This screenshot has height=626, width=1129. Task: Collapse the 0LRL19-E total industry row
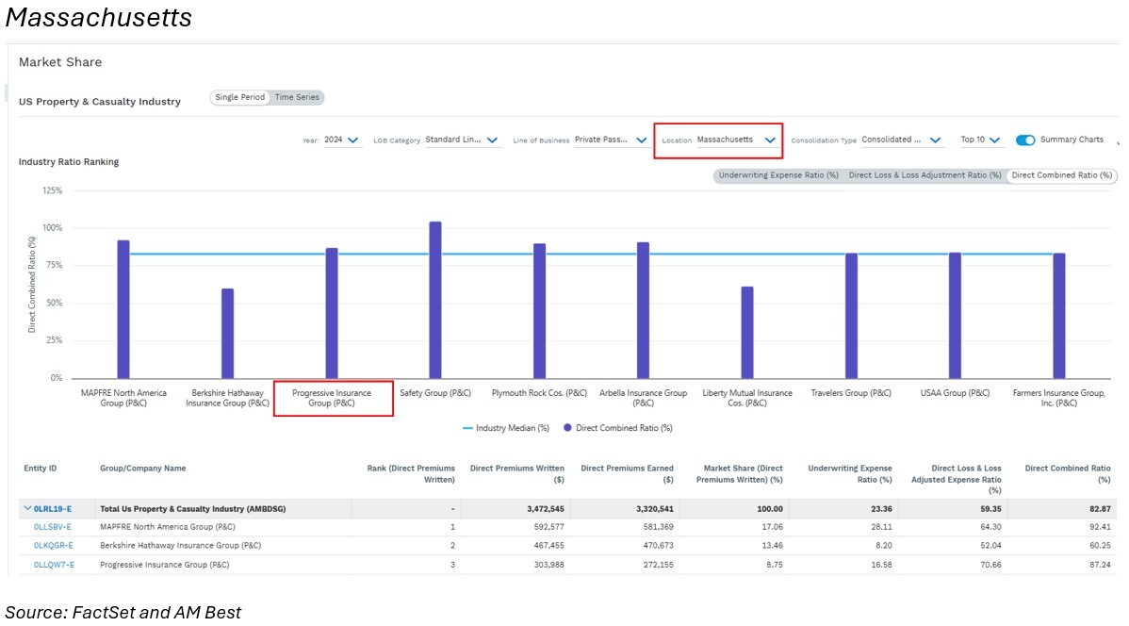point(27,509)
